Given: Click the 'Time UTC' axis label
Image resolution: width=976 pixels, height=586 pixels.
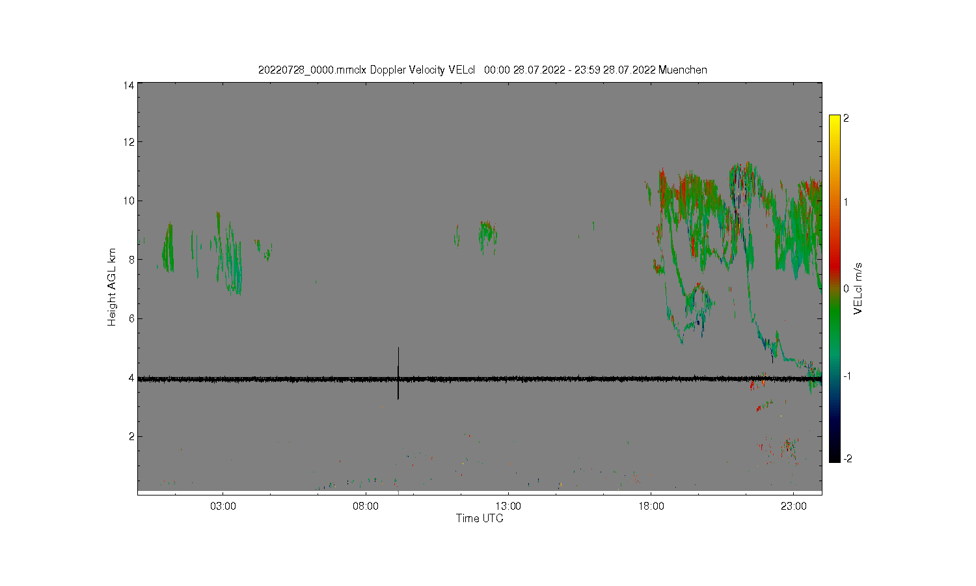Looking at the screenshot, I should pos(480,518).
